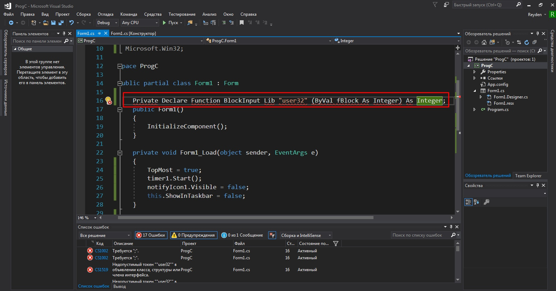Open the Средства menu
556x291 pixels.
coord(153,14)
